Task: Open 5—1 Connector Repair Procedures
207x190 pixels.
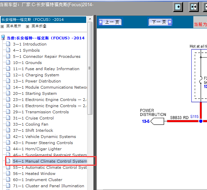Action: coord(47,56)
